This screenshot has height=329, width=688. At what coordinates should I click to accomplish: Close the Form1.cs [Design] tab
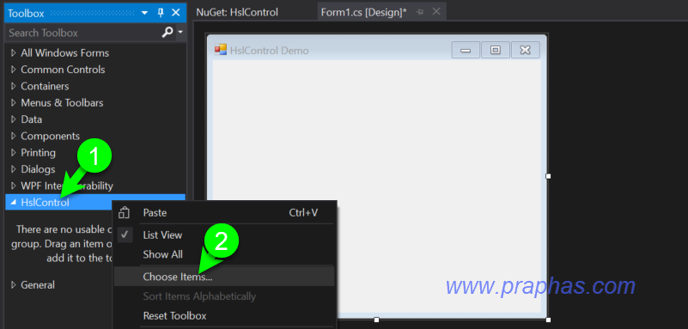tap(436, 12)
